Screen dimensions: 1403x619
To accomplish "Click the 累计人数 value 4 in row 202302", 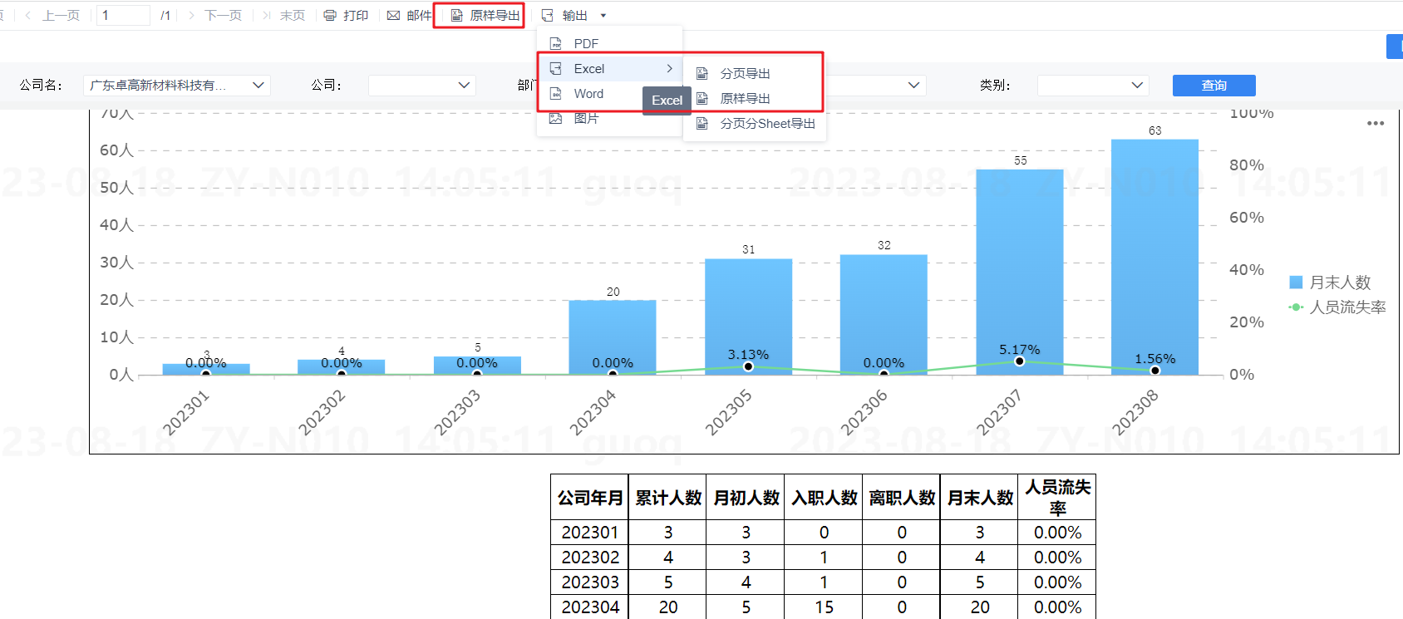I will coord(668,558).
